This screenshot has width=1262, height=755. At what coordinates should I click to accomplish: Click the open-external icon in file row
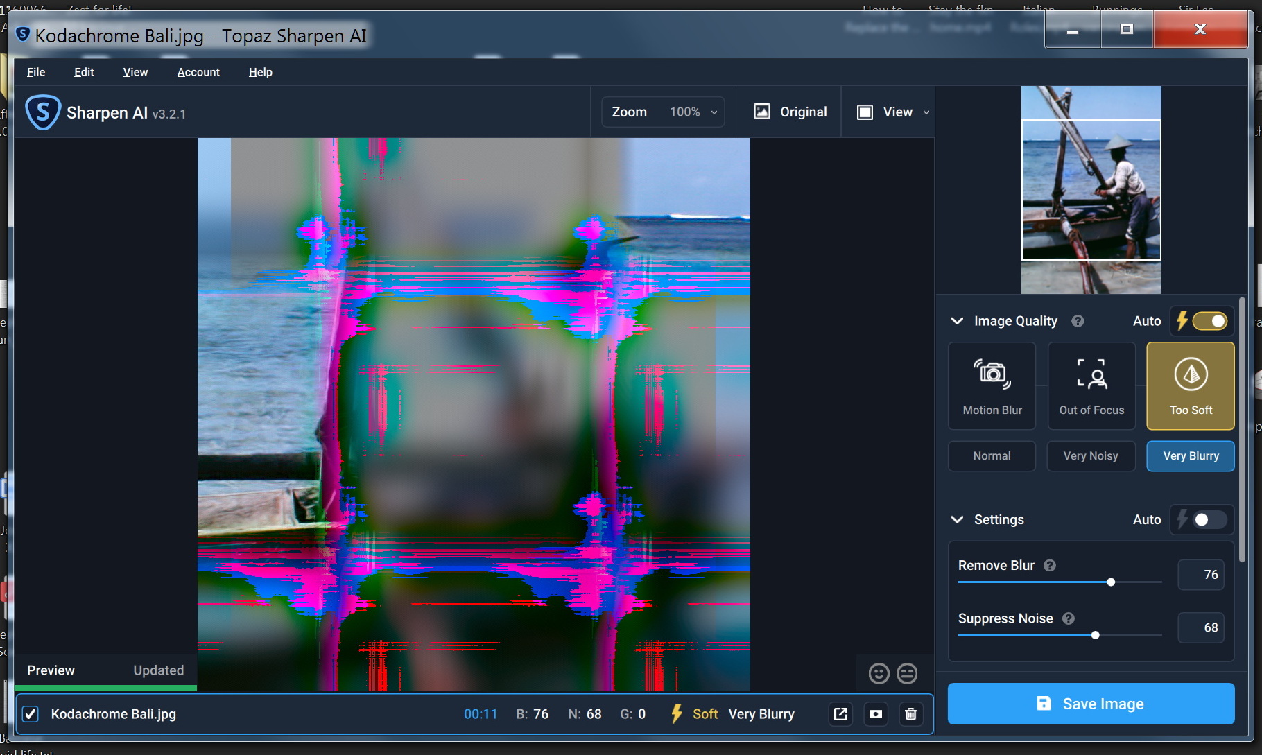click(840, 714)
